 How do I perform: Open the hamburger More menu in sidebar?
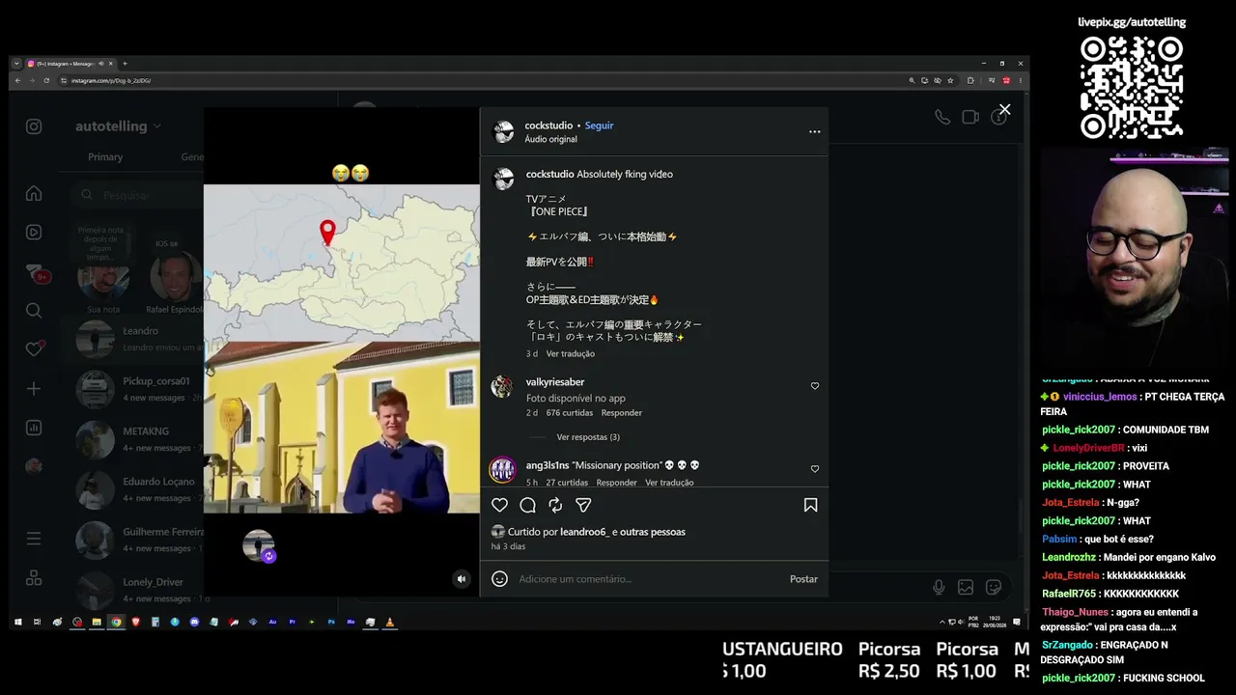coord(34,539)
